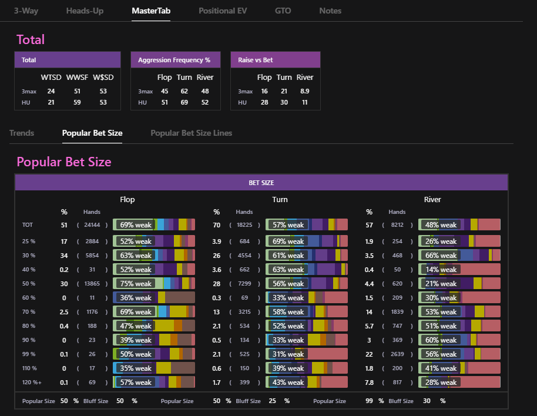Click the Turn 31% weak bar
The height and width of the screenshot is (416, 537).
coord(306,354)
